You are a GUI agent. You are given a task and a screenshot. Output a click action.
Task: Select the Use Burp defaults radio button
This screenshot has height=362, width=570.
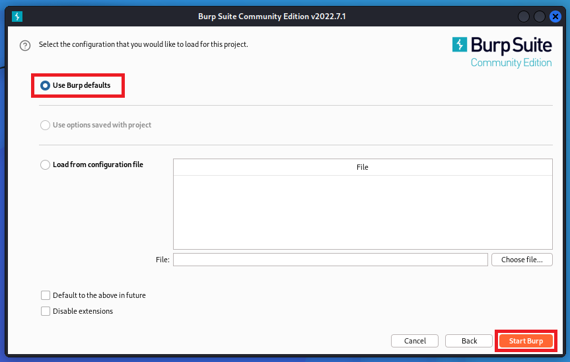(45, 85)
